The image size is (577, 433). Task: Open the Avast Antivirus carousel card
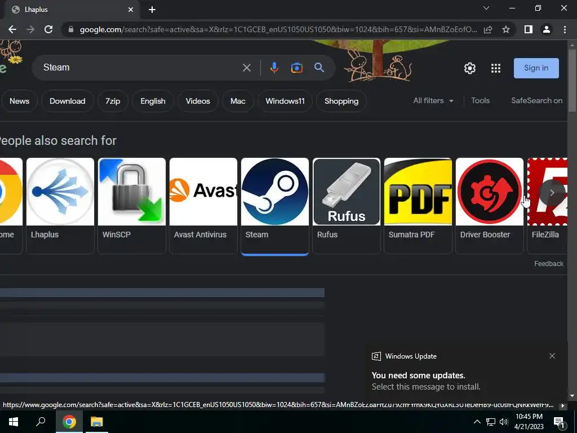pyautogui.click(x=203, y=206)
